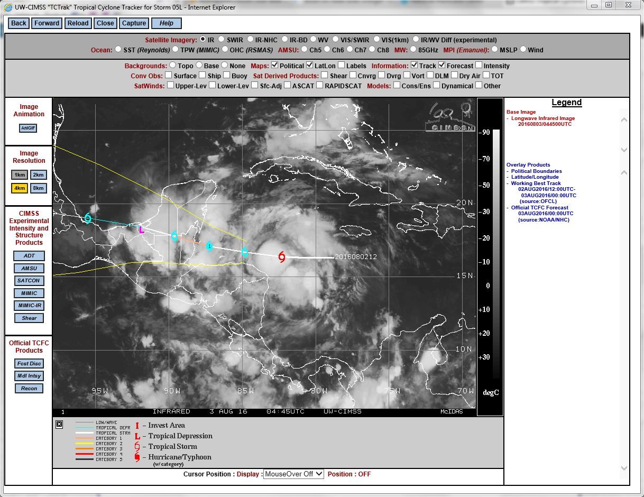Screen dimensions: 644x497
Task: Check the Buoy observations checkbox
Action: [x=226, y=75]
